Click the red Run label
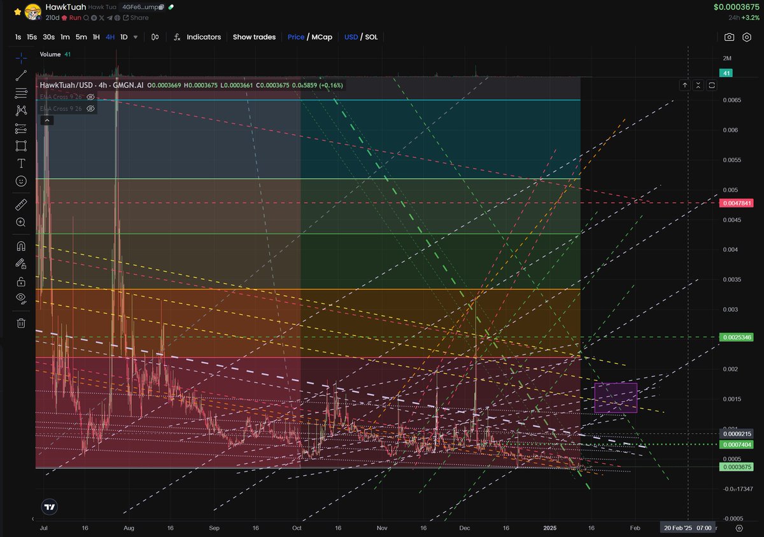Image resolution: width=764 pixels, height=537 pixels. click(75, 18)
